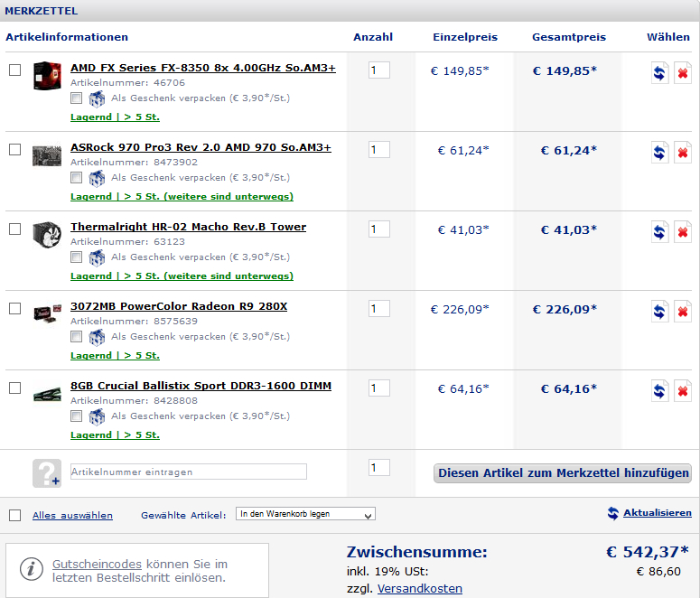Click subtotal amount '€ 542,37*'
700x598 pixels.
[647, 552]
